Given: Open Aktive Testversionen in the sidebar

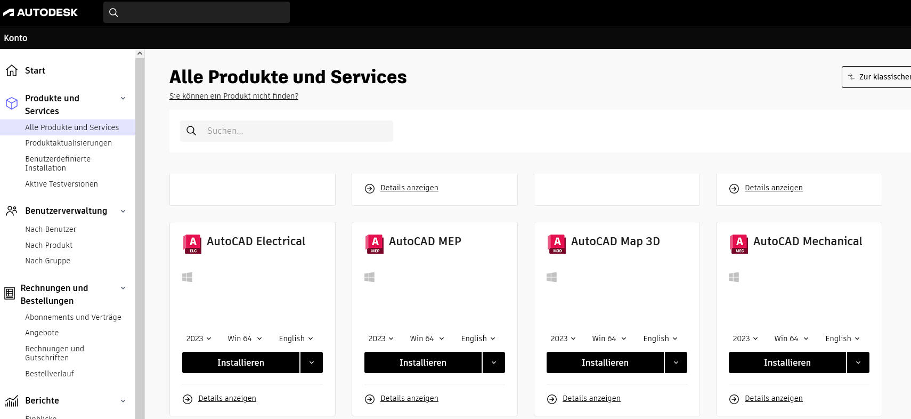Looking at the screenshot, I should click(x=61, y=184).
